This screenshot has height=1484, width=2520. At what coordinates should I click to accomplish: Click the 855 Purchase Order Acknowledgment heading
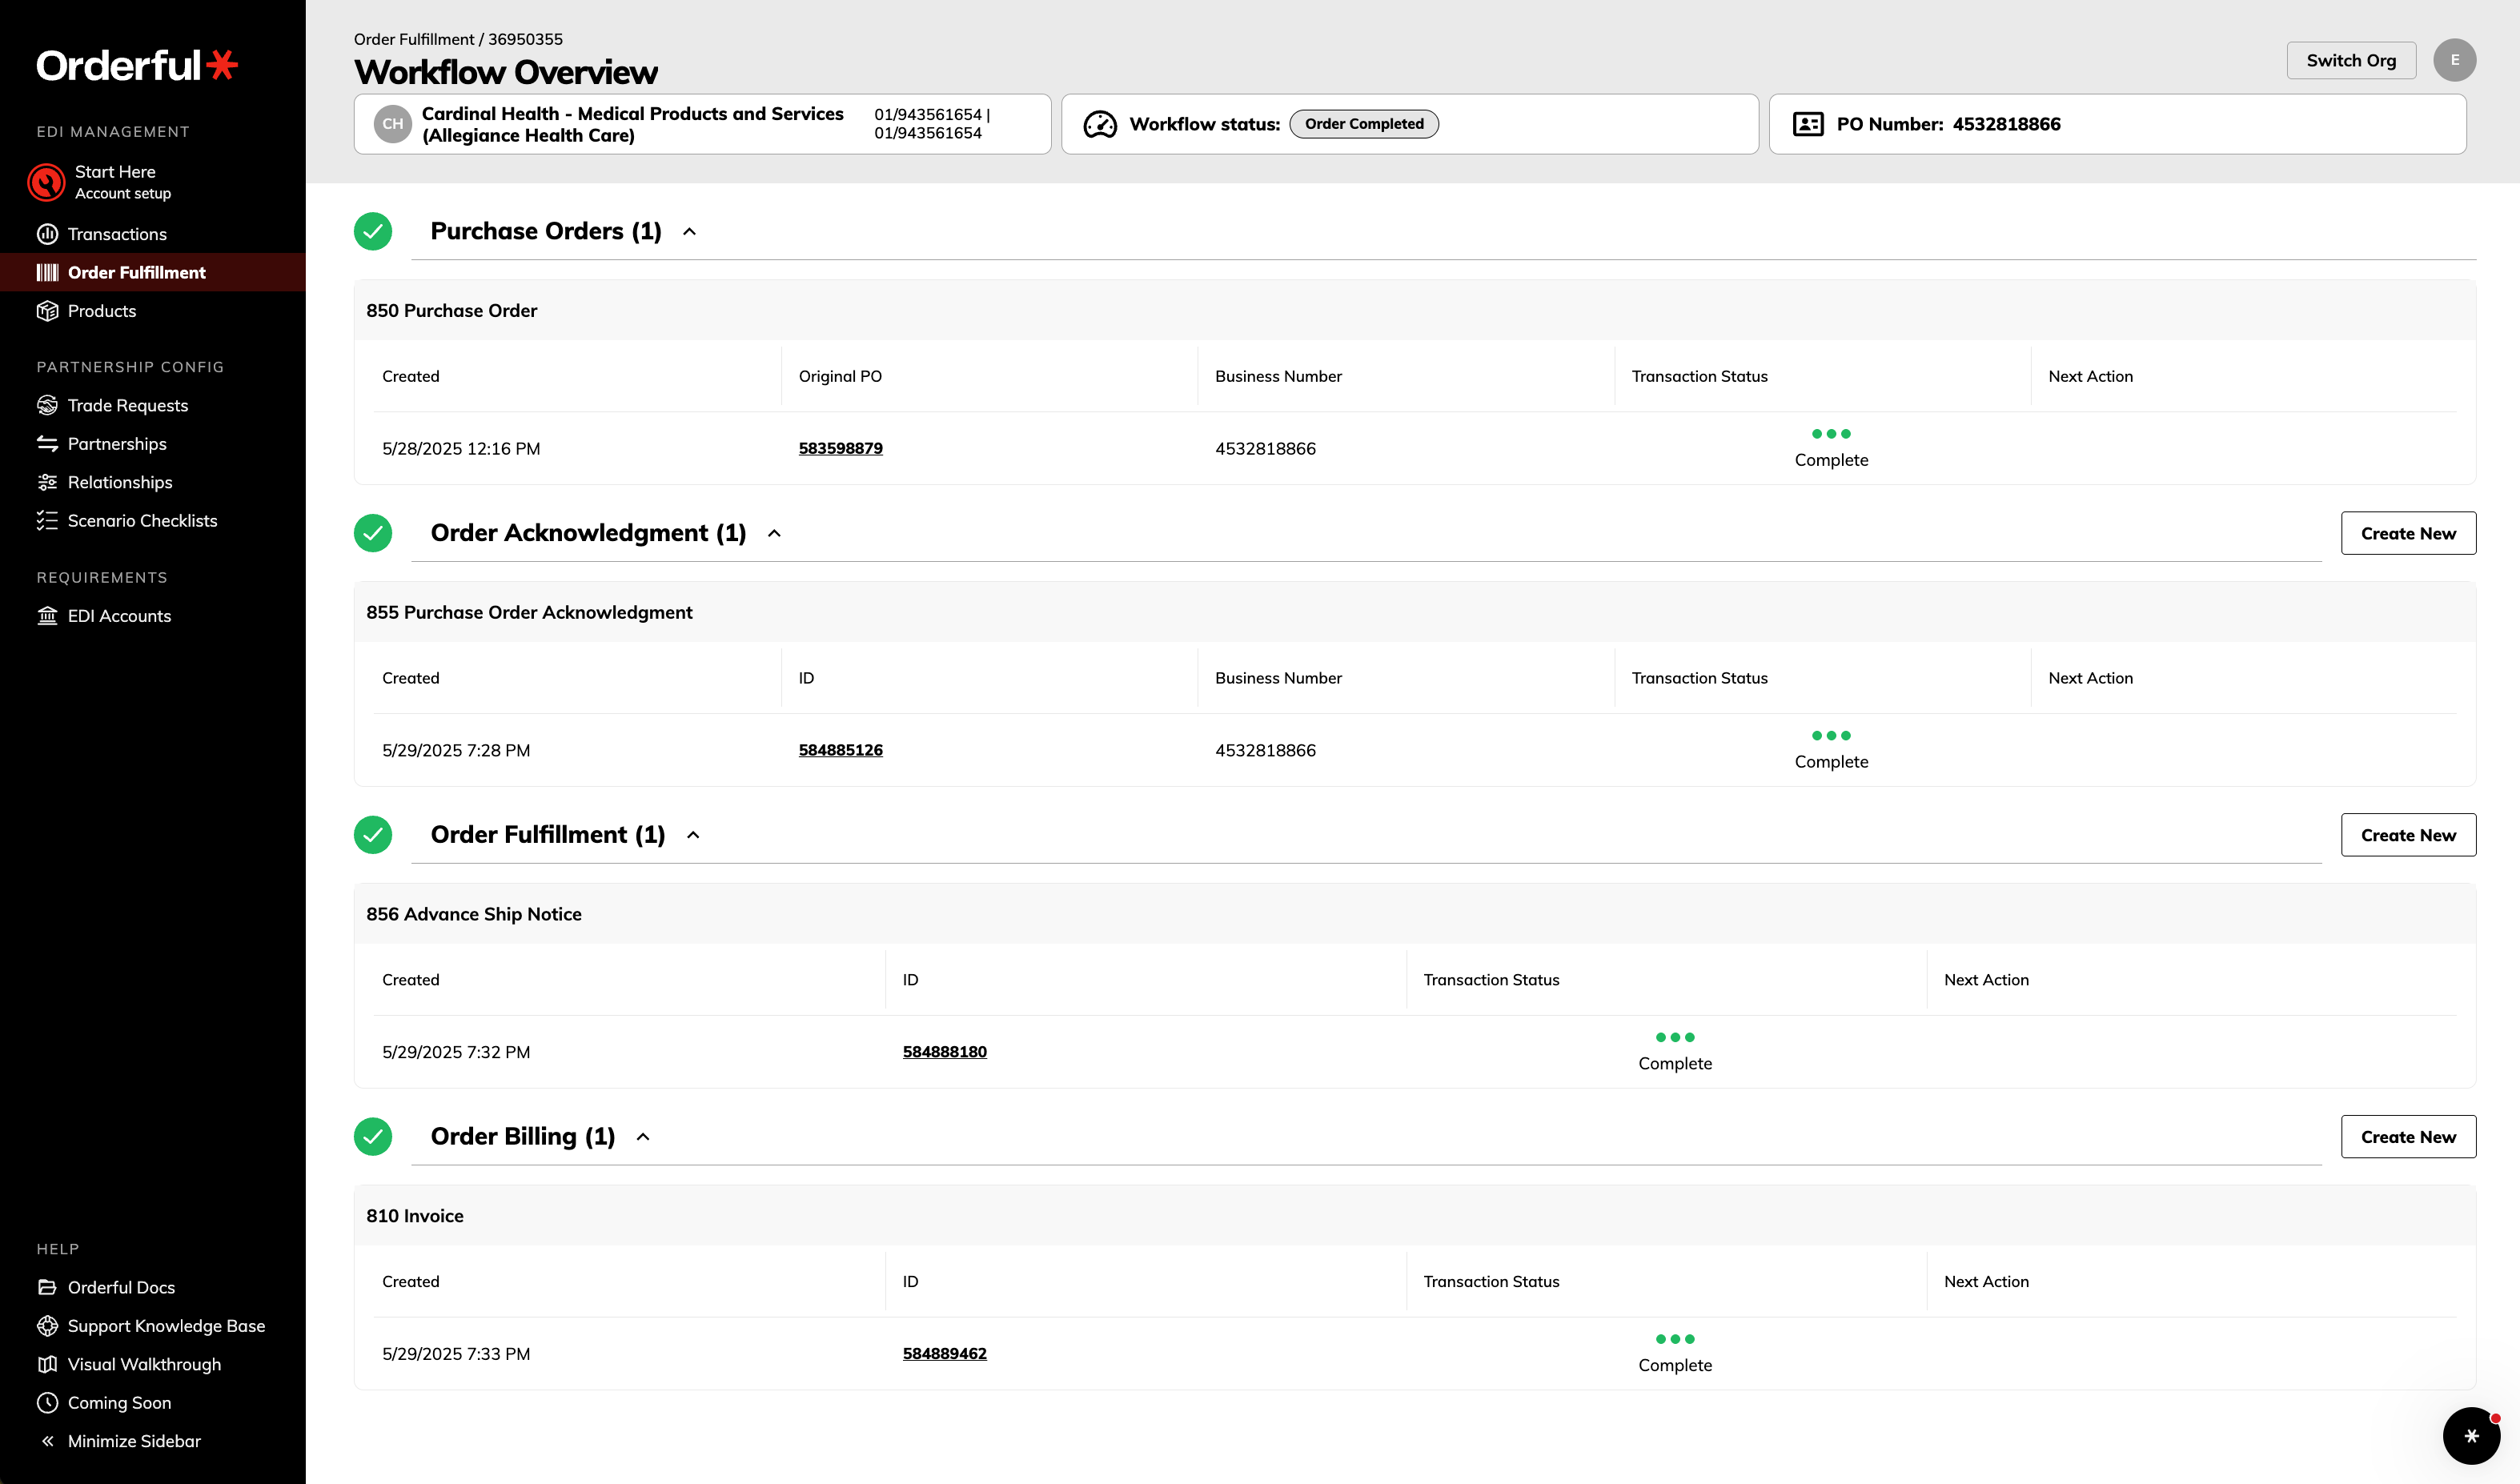click(529, 612)
